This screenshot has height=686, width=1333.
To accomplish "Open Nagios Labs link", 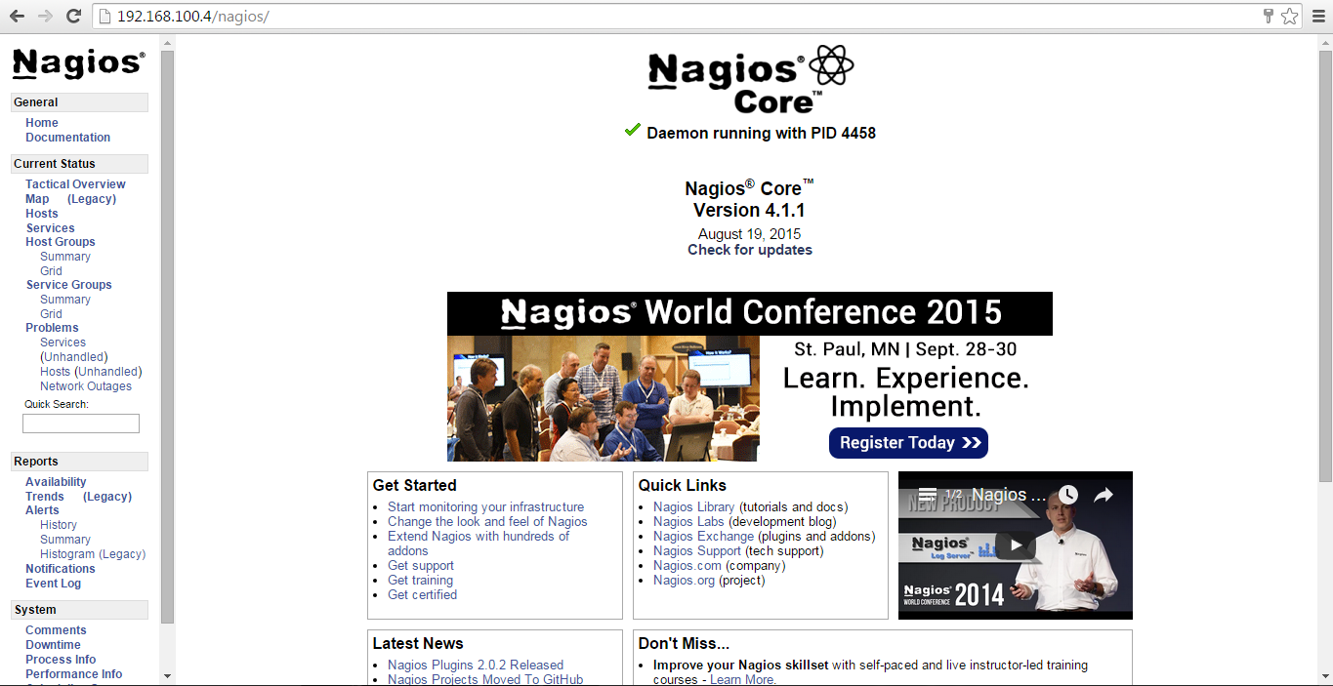I will (688, 522).
